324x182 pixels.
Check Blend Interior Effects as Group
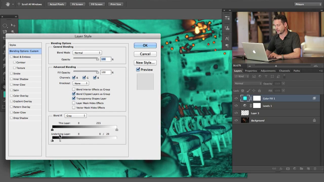tap(74, 89)
